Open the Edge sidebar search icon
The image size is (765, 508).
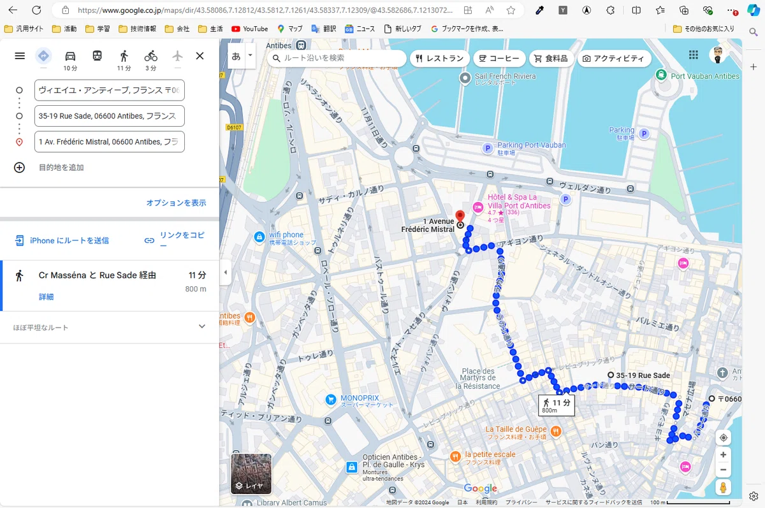click(x=754, y=32)
